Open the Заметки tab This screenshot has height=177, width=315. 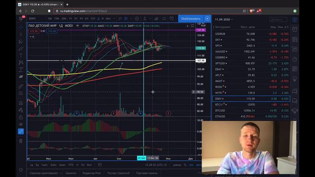71,173
